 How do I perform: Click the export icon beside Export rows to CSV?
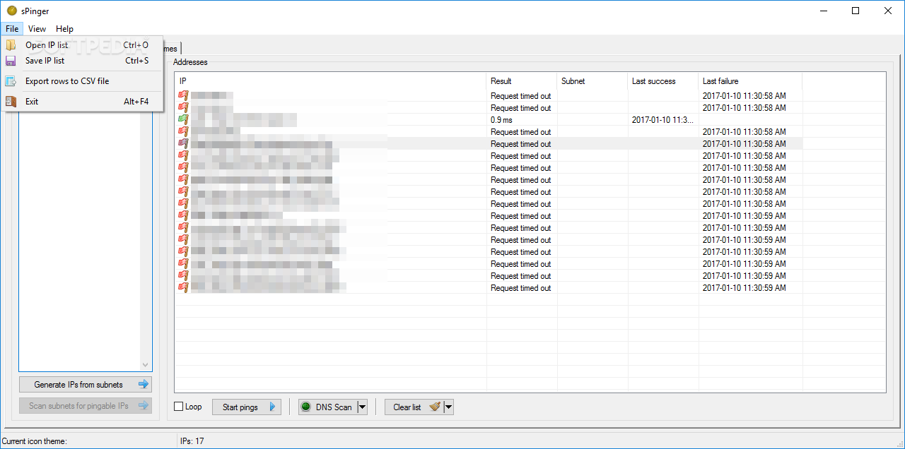click(11, 81)
